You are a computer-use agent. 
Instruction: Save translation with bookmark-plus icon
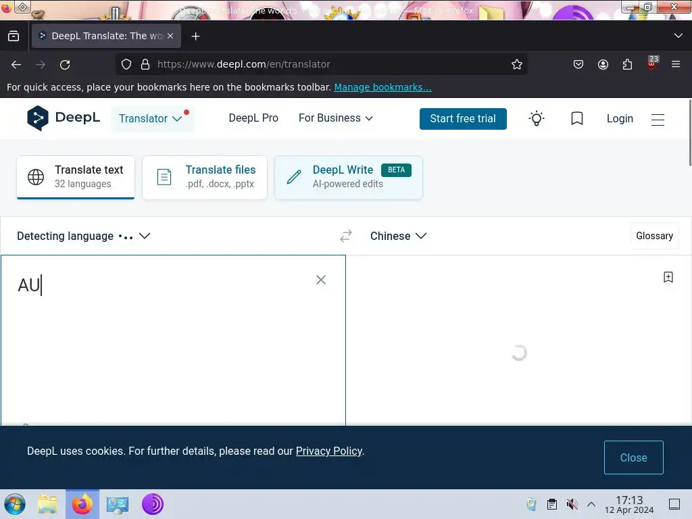tap(668, 277)
